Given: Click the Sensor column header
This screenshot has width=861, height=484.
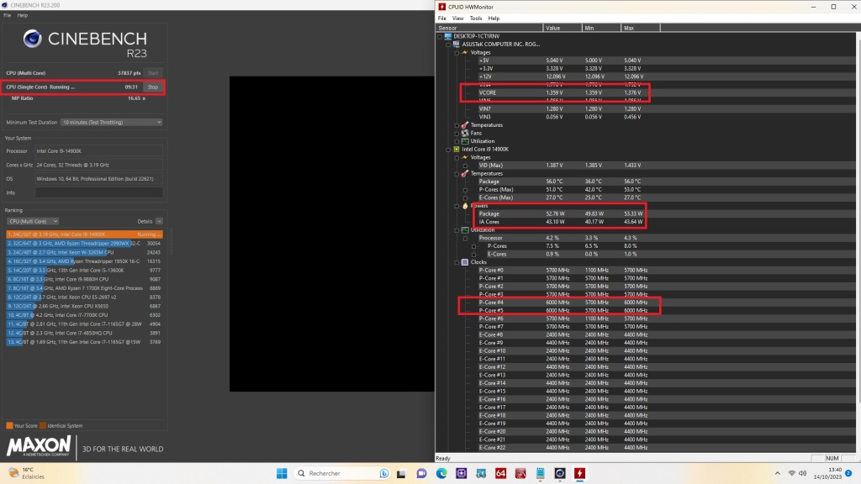Looking at the screenshot, I should pos(489,28).
